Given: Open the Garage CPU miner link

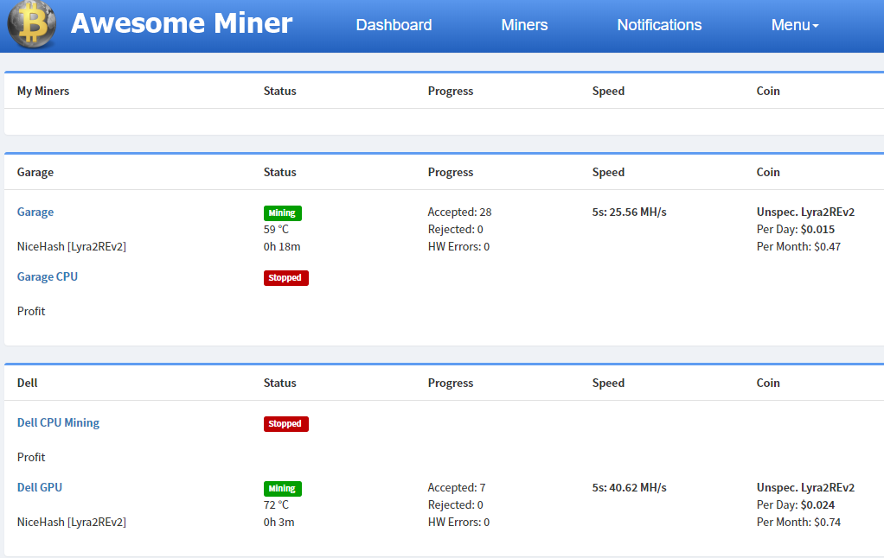Looking at the screenshot, I should click(x=48, y=276).
